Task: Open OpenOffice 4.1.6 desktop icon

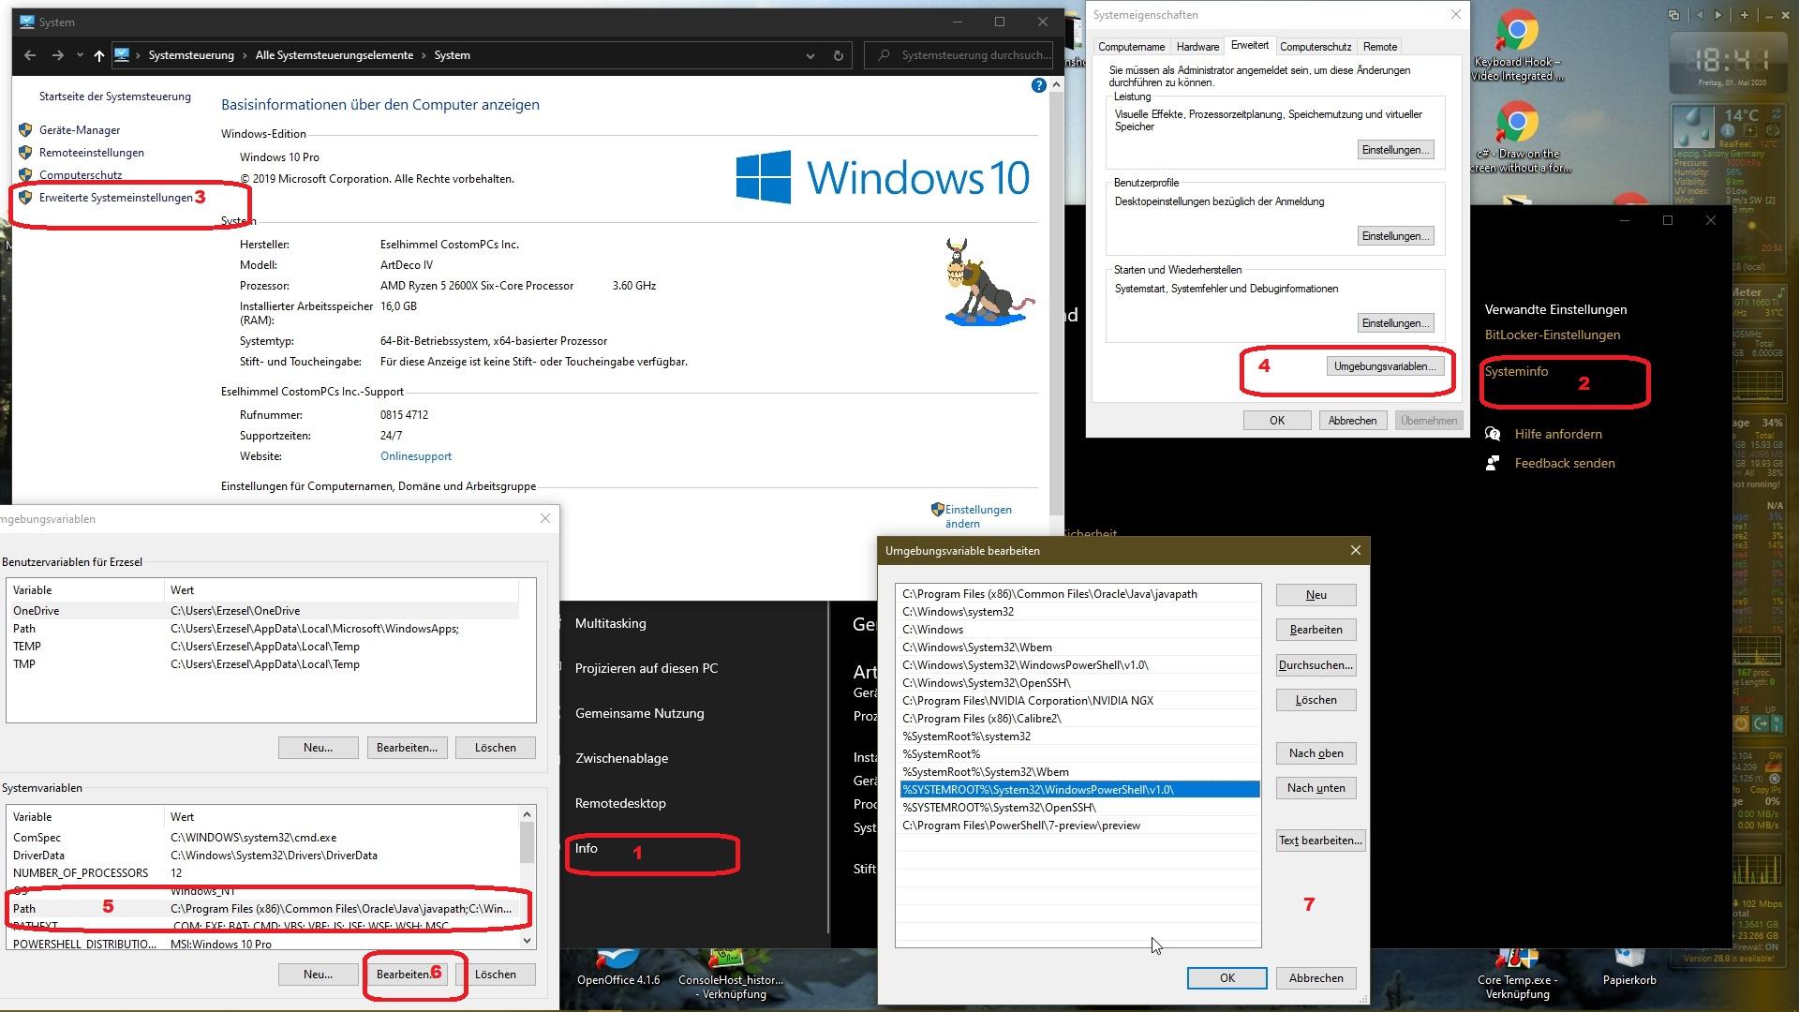Action: [x=618, y=968]
